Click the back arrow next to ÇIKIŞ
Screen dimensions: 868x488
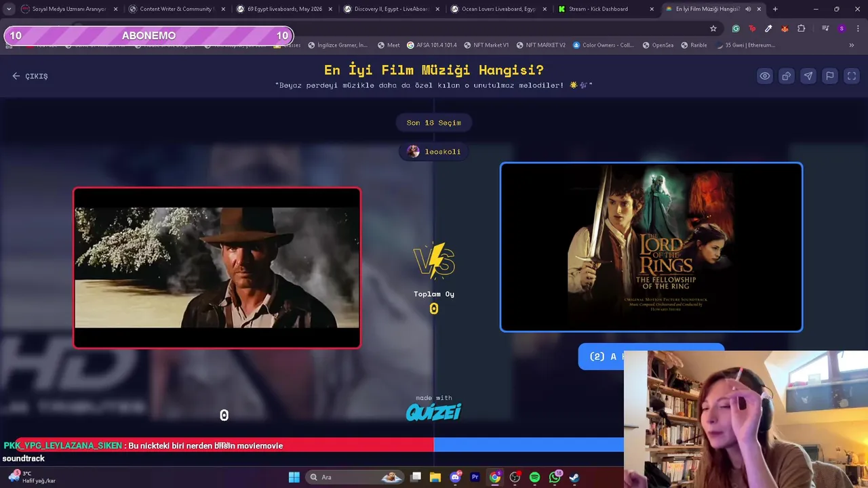tap(16, 76)
